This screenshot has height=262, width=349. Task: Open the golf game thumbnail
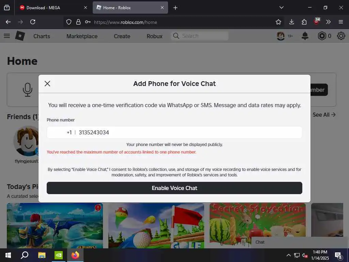[x=156, y=225]
